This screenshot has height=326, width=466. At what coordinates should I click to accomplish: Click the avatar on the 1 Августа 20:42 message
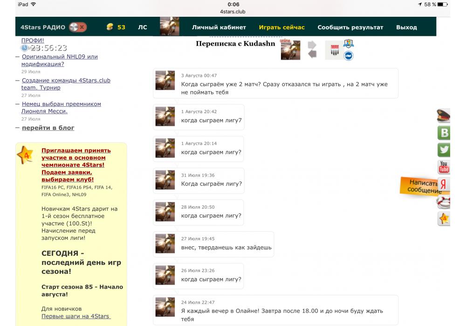coord(165,116)
